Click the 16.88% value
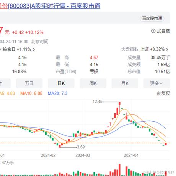 click(20, 72)
